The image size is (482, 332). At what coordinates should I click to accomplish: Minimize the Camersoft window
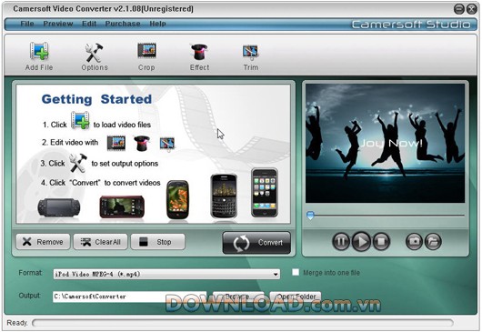click(x=459, y=9)
